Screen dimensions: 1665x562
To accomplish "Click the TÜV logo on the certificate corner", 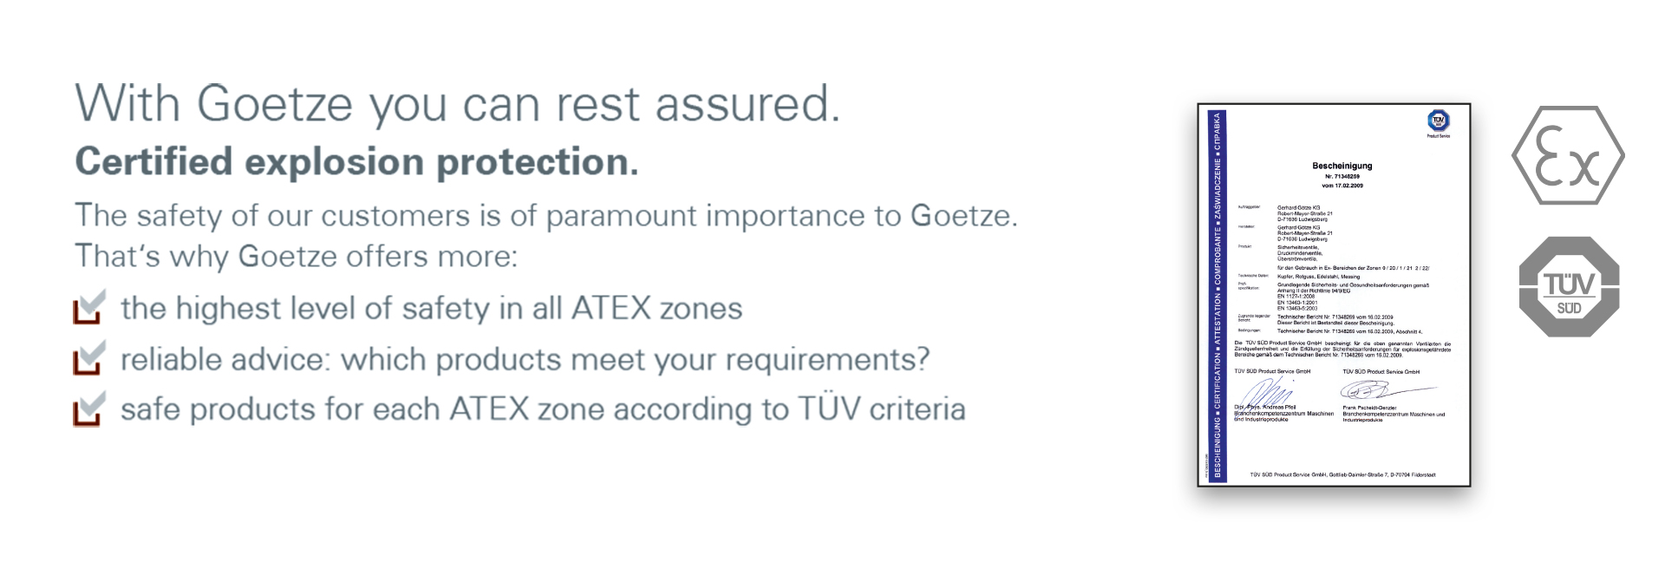I will click(1438, 121).
